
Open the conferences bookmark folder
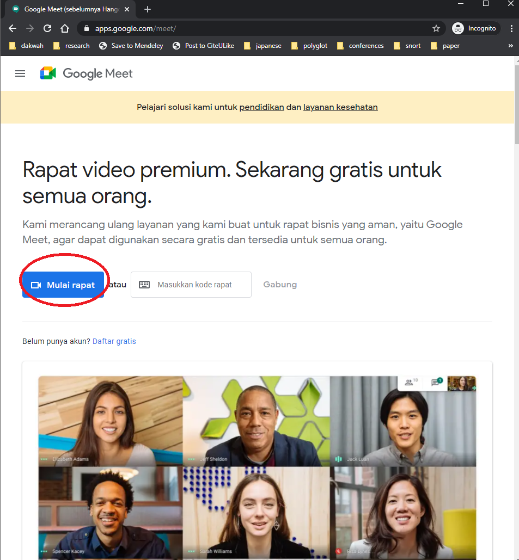coord(361,46)
